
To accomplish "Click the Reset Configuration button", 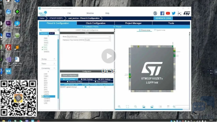I will (70, 75).
